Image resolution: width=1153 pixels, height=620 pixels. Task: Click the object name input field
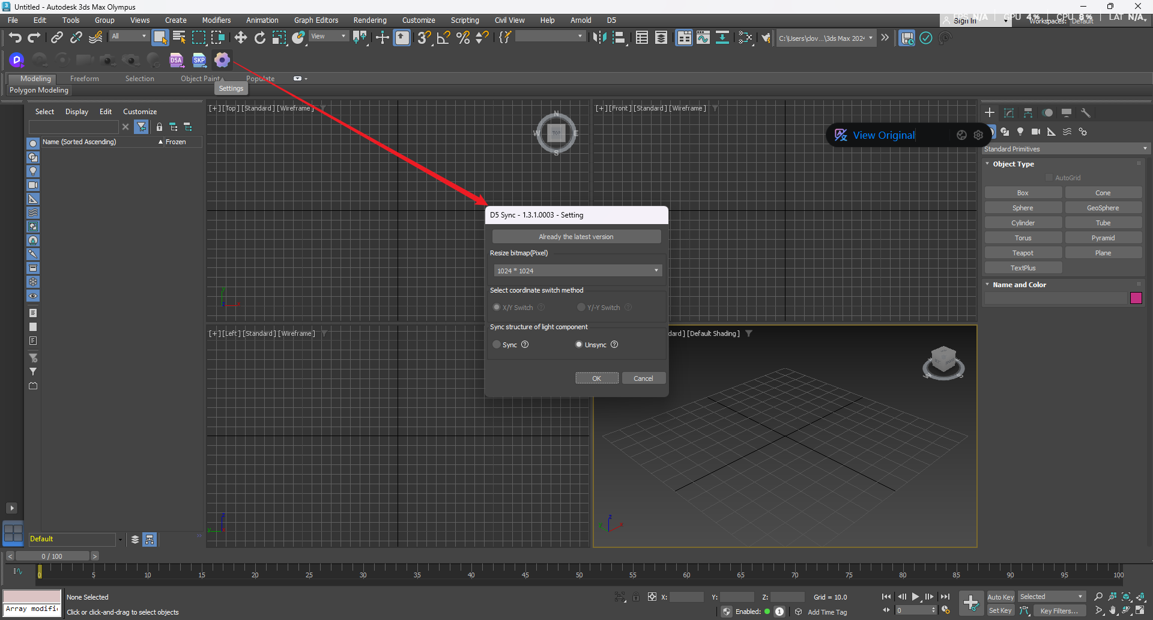click(x=1056, y=298)
